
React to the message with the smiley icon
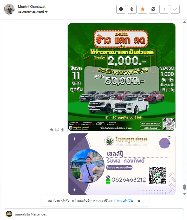(57, 130)
